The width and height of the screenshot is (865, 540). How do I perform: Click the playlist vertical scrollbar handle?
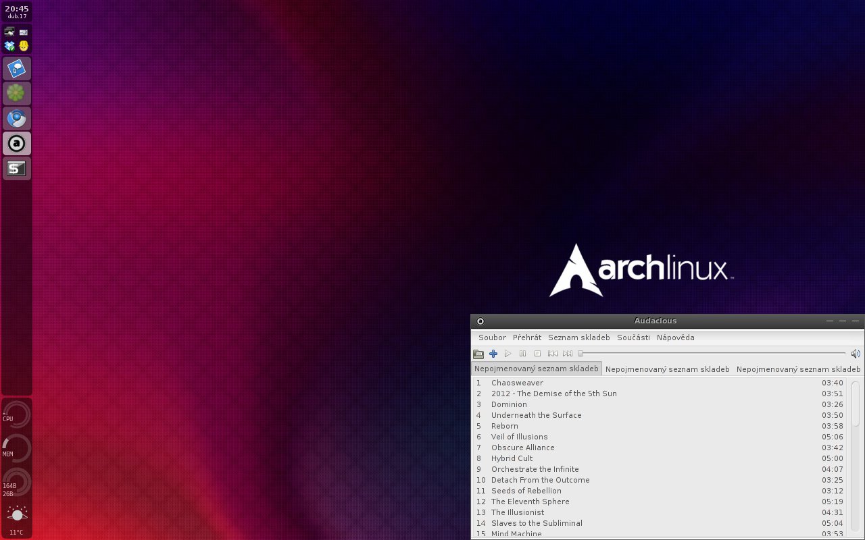coord(856,404)
